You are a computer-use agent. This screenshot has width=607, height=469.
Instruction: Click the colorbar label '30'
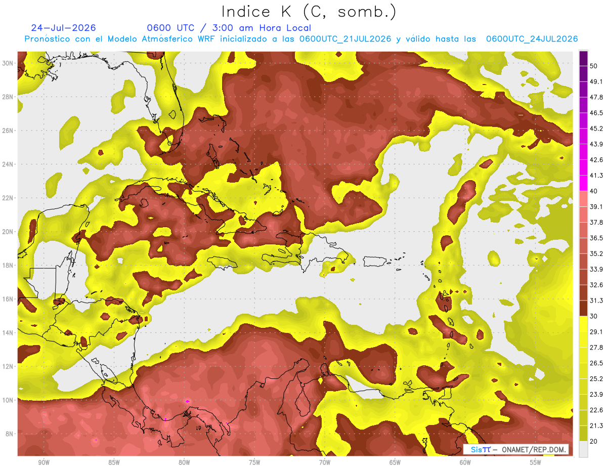pos(593,316)
